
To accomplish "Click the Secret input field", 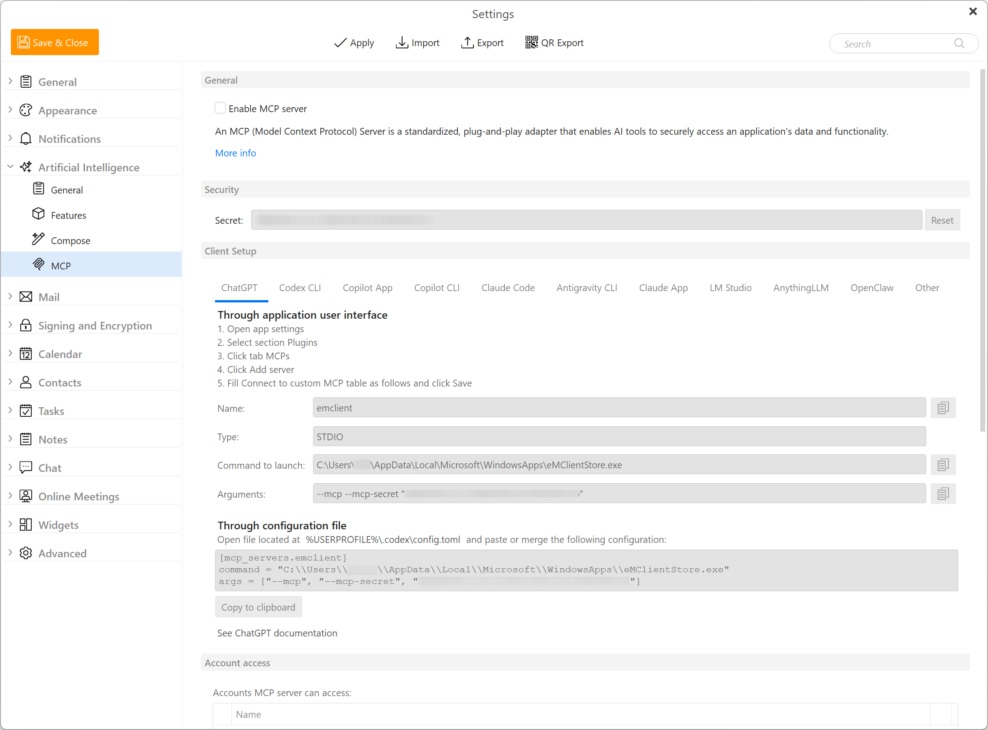I will (586, 220).
